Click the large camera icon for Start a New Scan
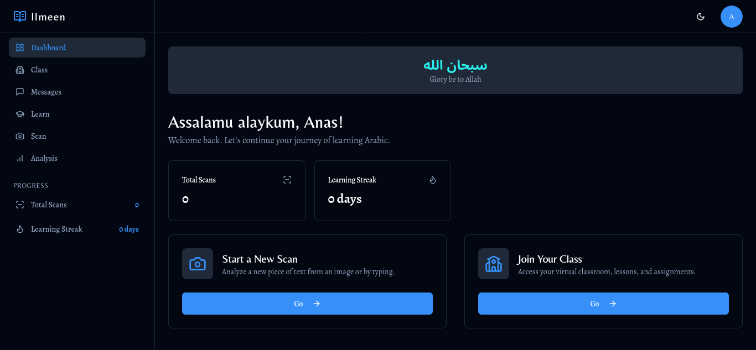This screenshot has width=756, height=350. [x=198, y=264]
